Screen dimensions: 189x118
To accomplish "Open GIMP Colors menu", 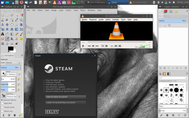I will pyautogui.click(x=68, y=10).
